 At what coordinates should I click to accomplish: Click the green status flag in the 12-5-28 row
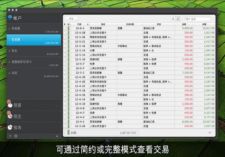point(69,32)
